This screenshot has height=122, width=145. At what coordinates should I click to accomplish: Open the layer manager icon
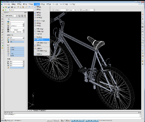point(3,10)
